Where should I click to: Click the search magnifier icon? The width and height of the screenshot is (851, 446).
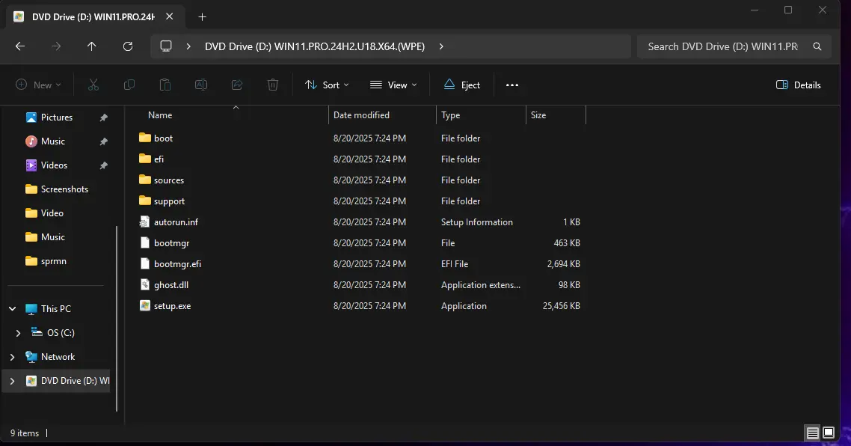(817, 46)
